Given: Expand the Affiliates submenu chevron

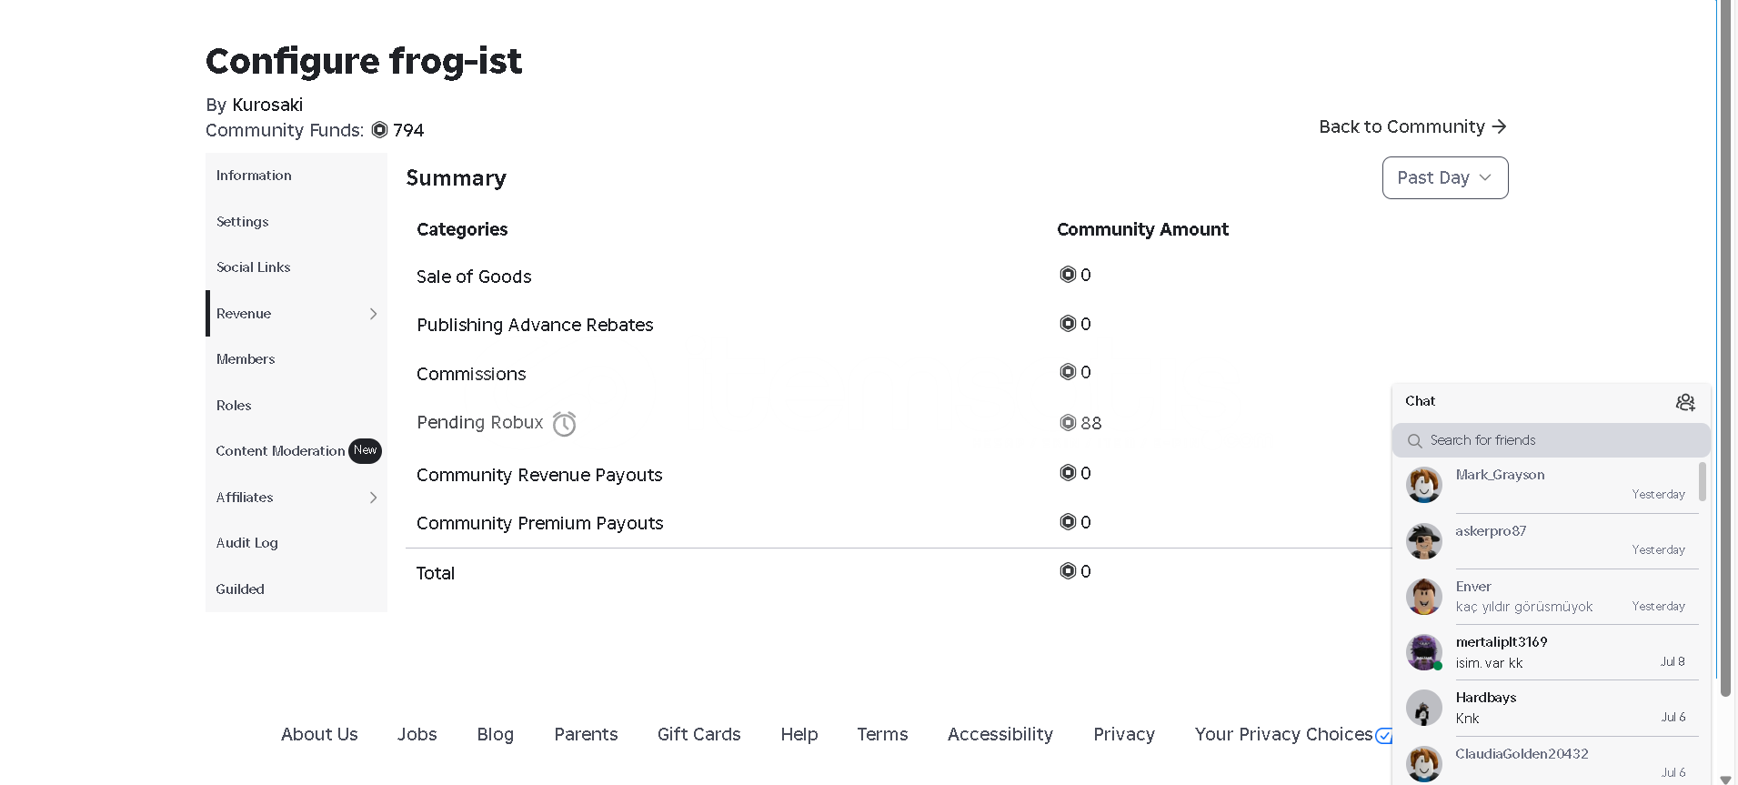Looking at the screenshot, I should click(373, 498).
